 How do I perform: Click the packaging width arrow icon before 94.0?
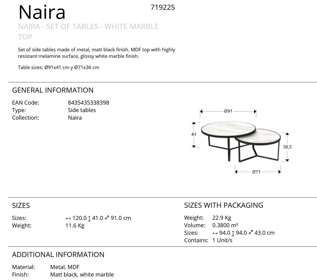pos(215,233)
